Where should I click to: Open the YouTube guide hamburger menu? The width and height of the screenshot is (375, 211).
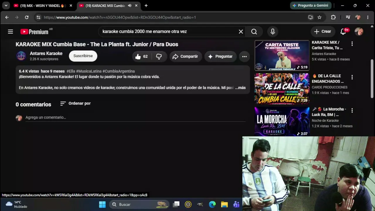11,32
